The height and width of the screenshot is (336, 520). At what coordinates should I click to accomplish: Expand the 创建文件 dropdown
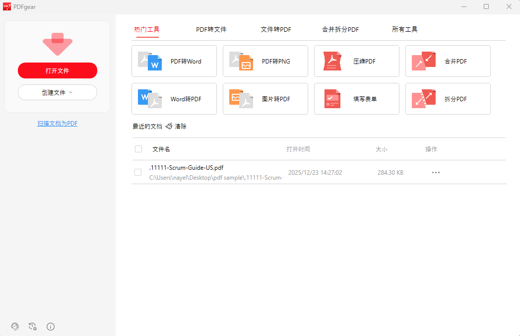click(57, 92)
